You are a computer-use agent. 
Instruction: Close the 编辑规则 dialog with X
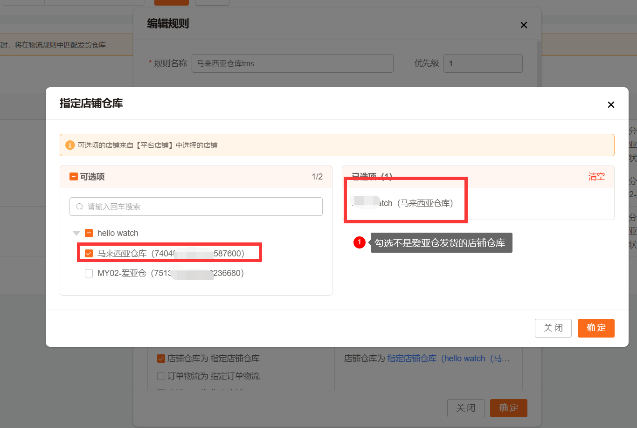pyautogui.click(x=524, y=25)
